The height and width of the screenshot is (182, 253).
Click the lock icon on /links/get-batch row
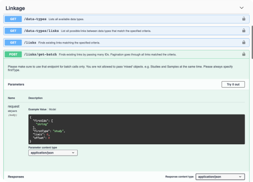[244, 54]
